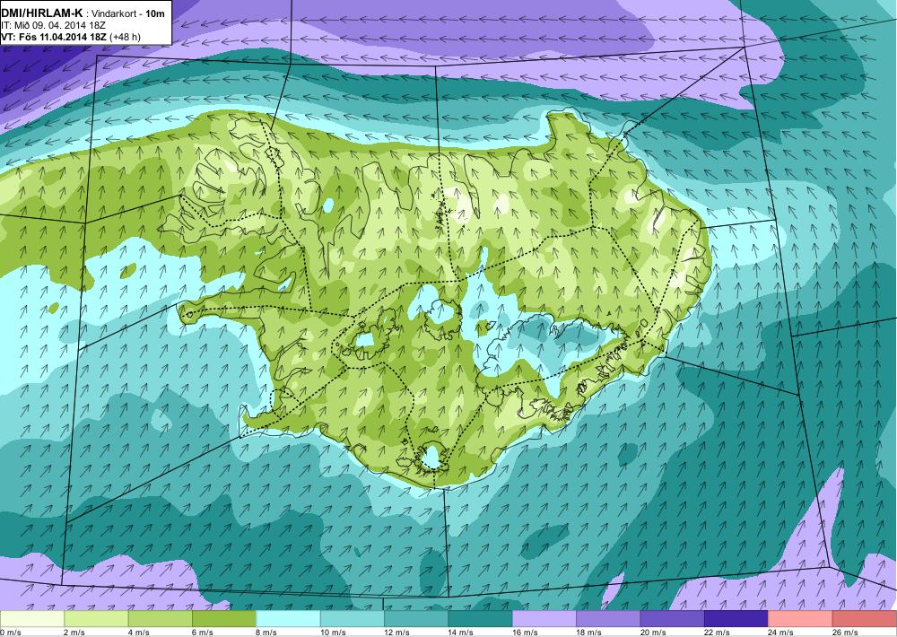Click the violet 20–22 m/s legend swatch

(673, 619)
